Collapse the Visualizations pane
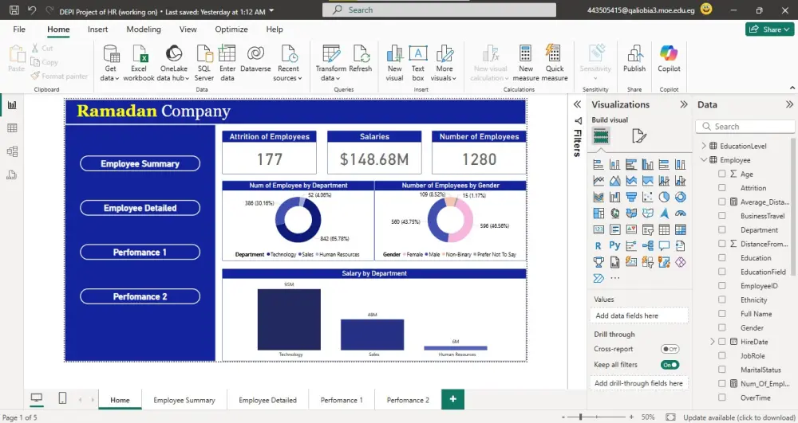 [x=684, y=104]
